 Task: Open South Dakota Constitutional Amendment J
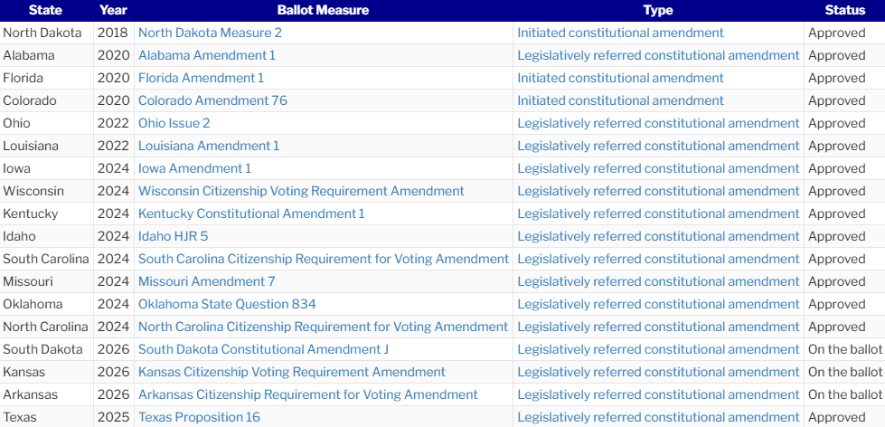(x=263, y=349)
